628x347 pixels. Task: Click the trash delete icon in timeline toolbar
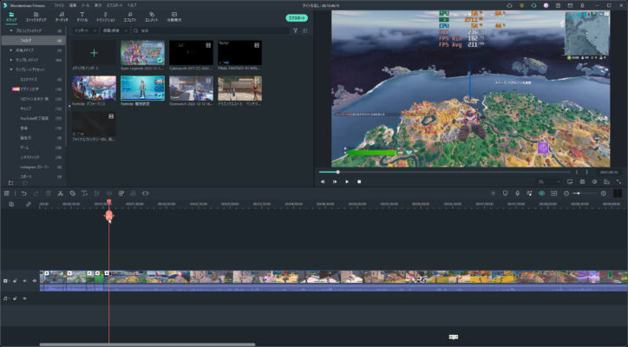[48, 193]
